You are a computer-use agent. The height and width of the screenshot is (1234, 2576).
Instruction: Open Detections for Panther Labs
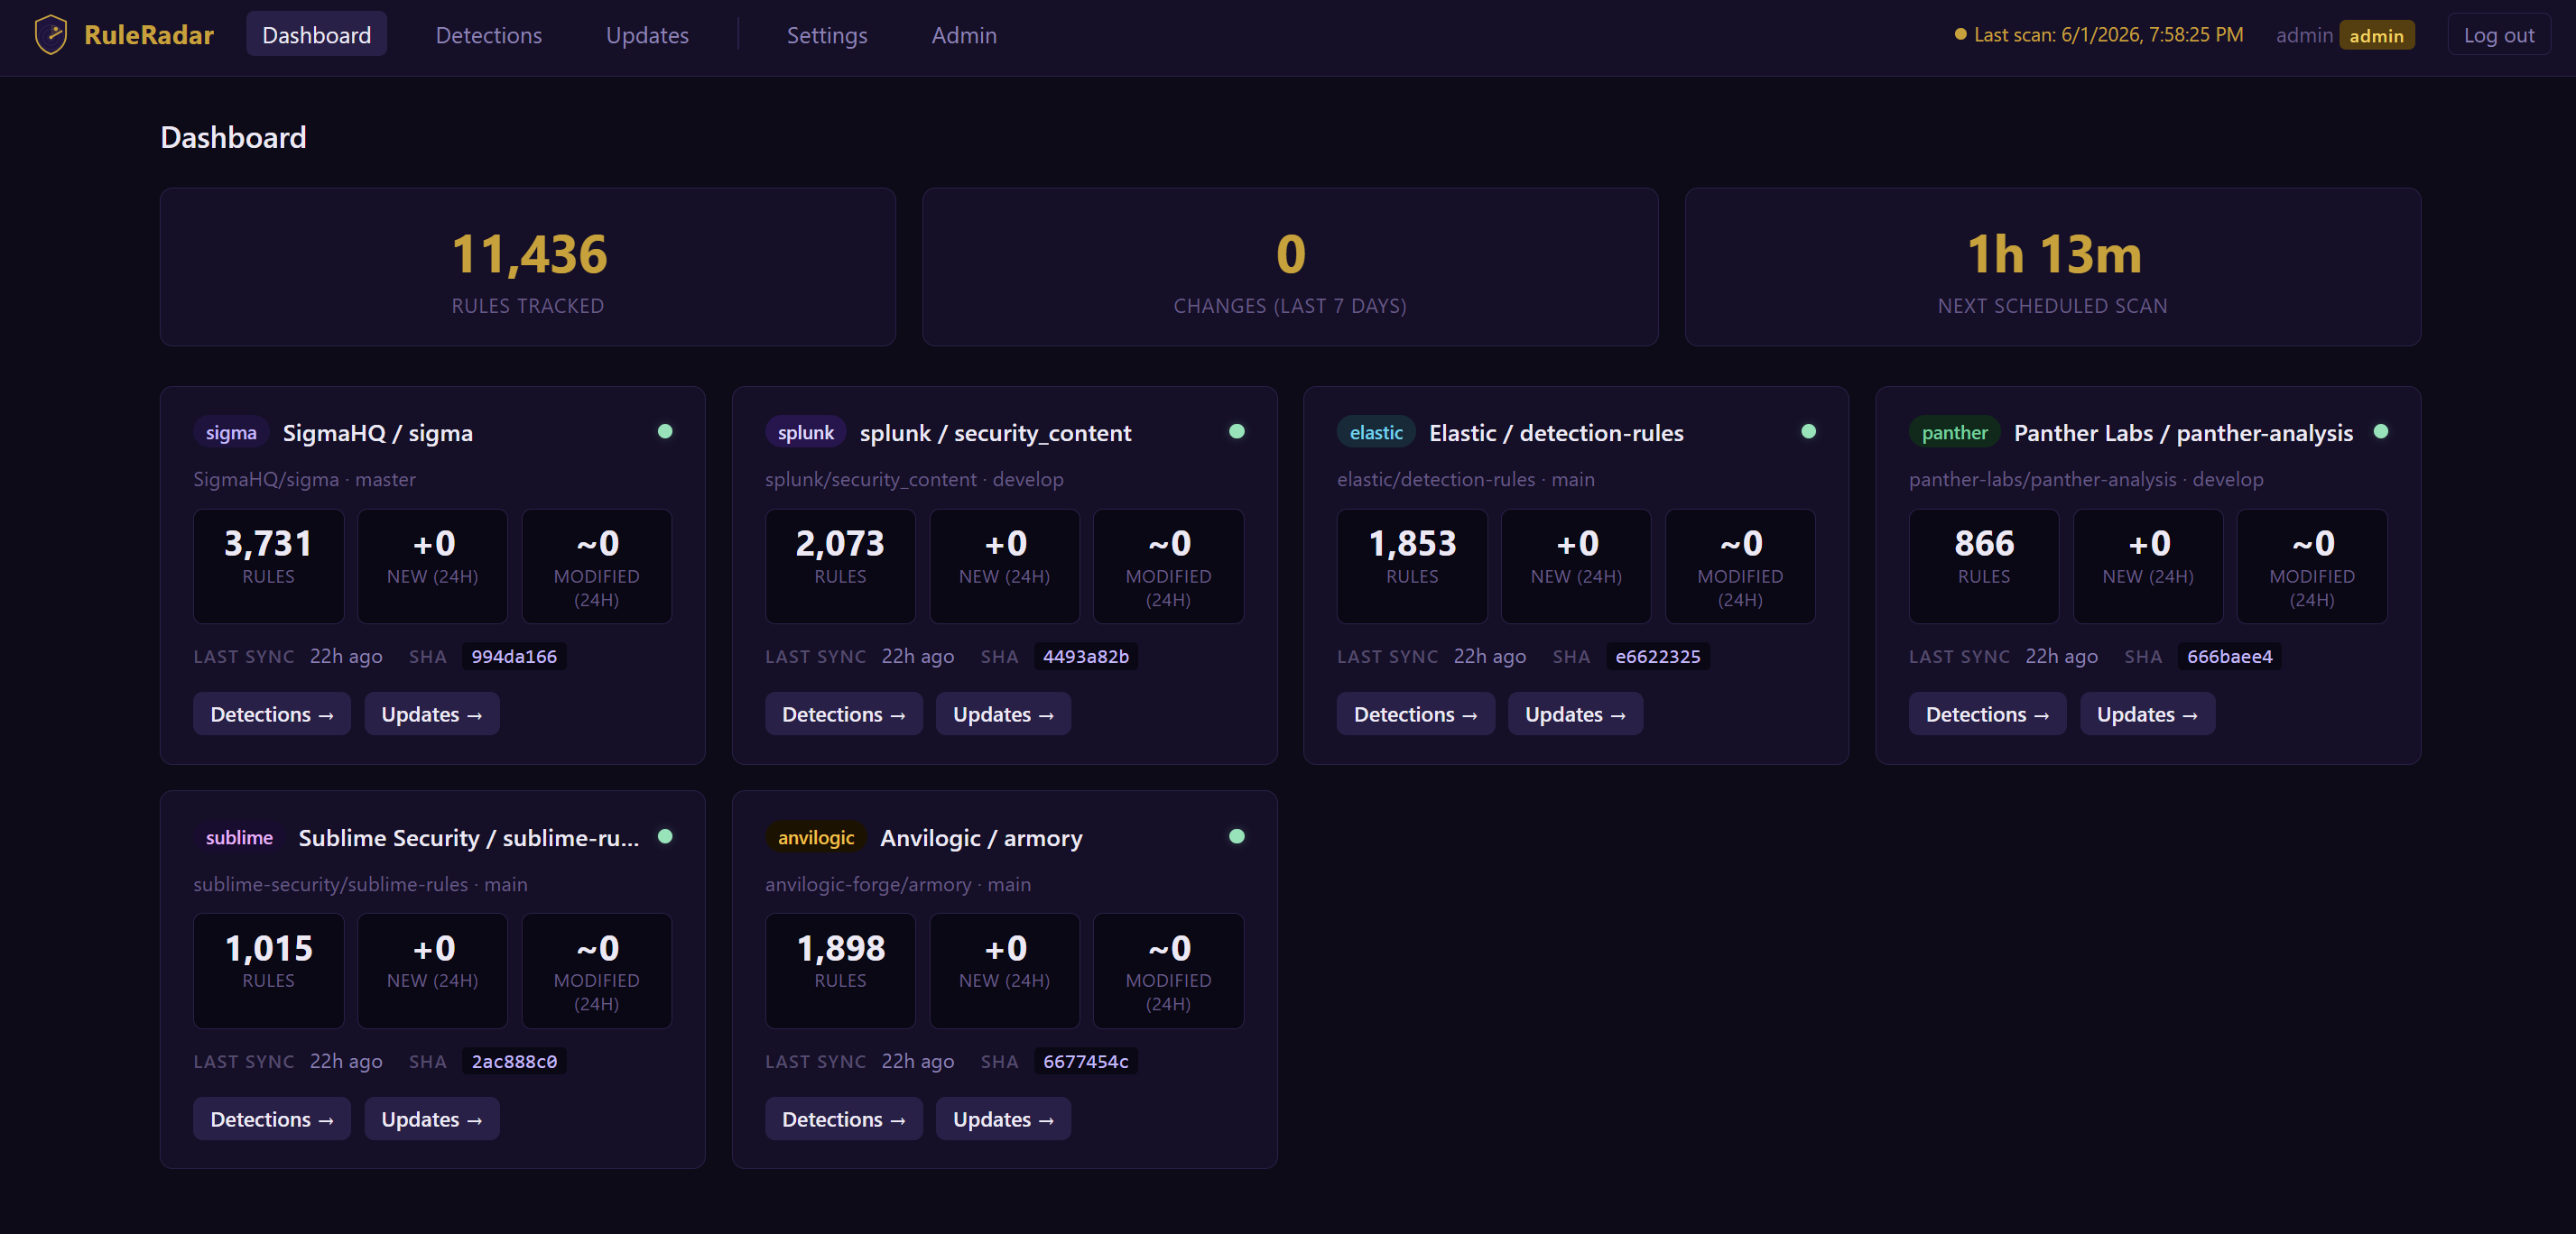tap(1988, 714)
